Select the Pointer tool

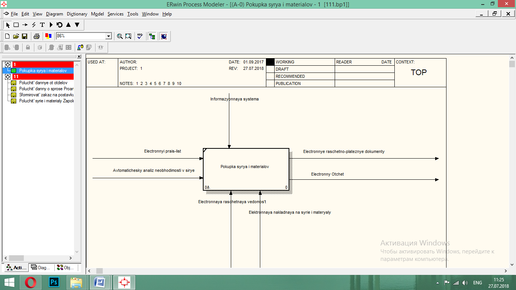8,25
